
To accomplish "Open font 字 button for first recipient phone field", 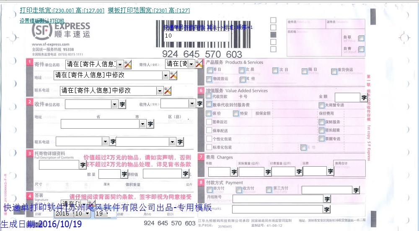I will click(x=113, y=142).
